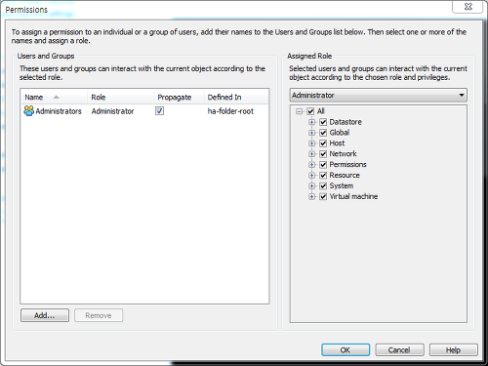This screenshot has width=488, height=366.
Task: Select the Administrators name in the list
Action: [59, 111]
